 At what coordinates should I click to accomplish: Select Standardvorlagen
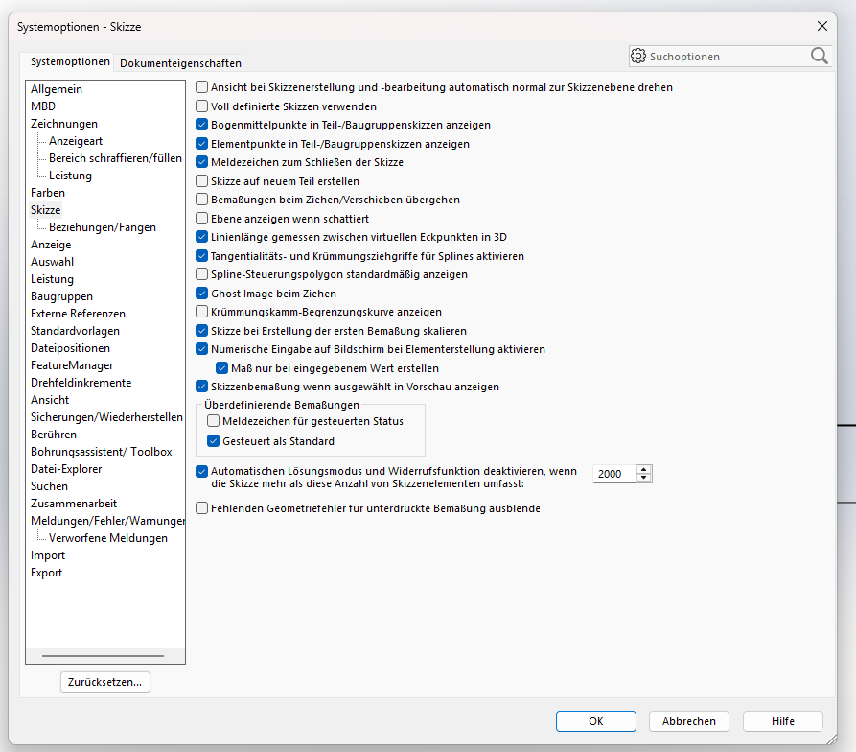(75, 331)
